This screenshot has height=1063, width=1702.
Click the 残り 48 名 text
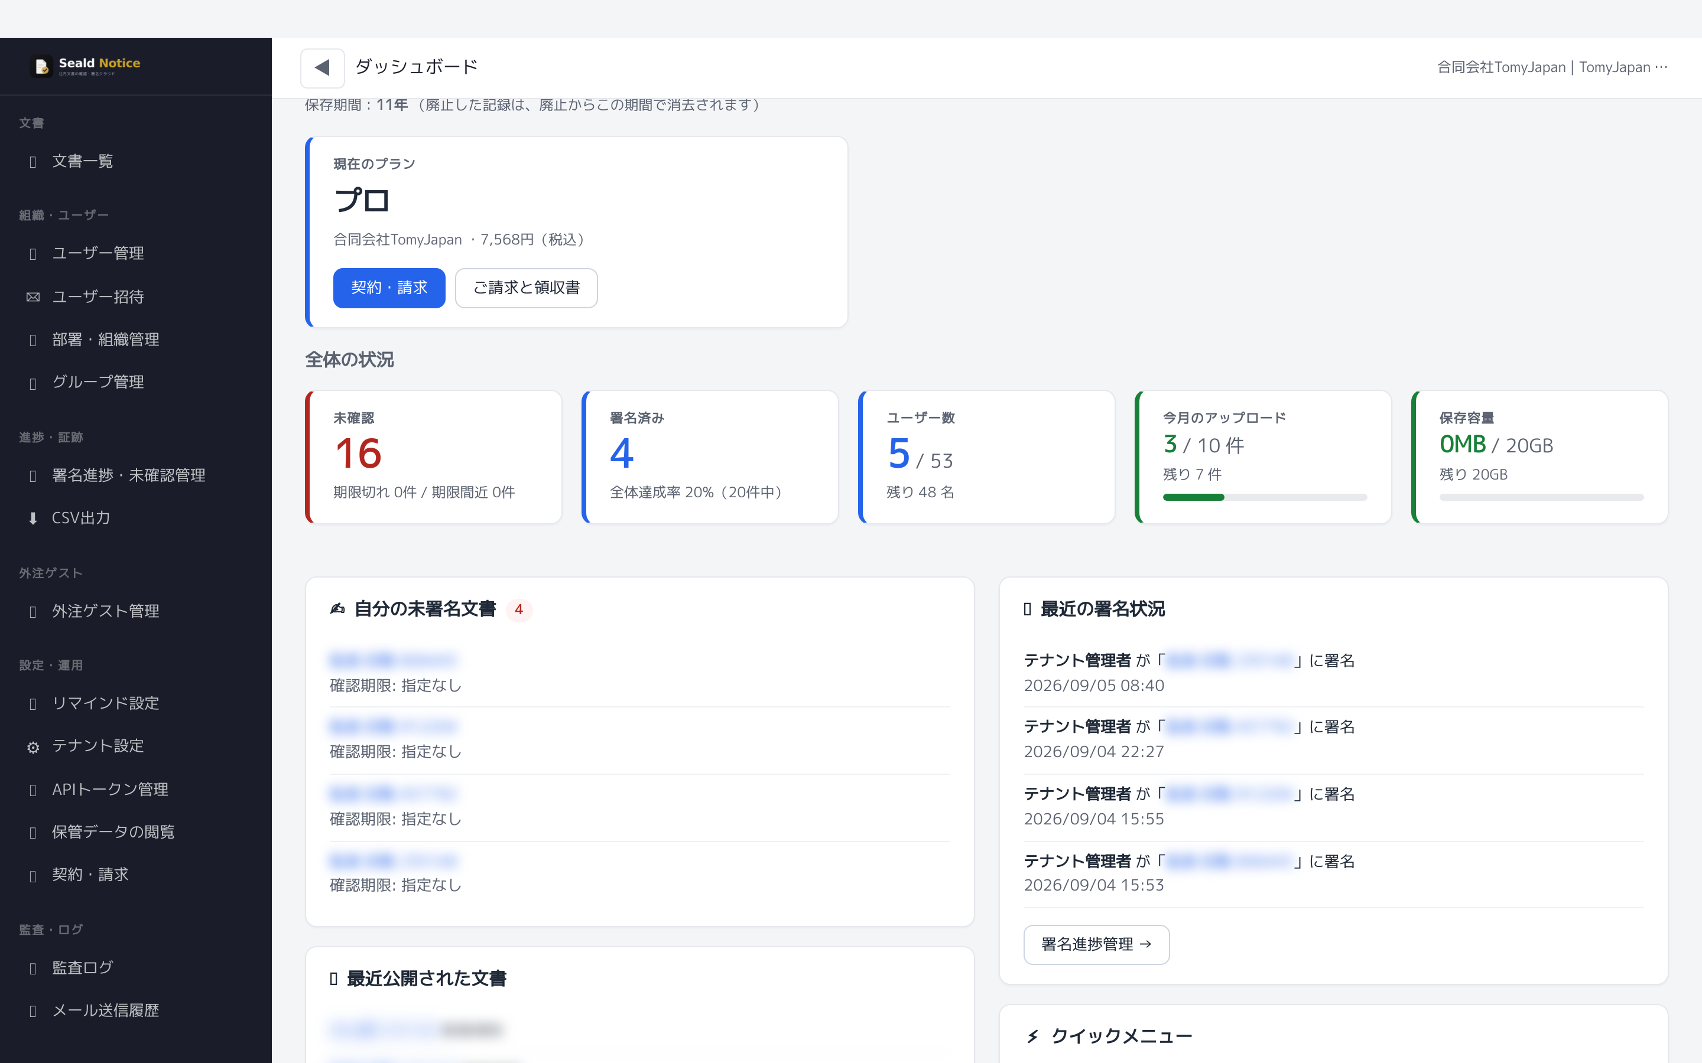(x=920, y=493)
